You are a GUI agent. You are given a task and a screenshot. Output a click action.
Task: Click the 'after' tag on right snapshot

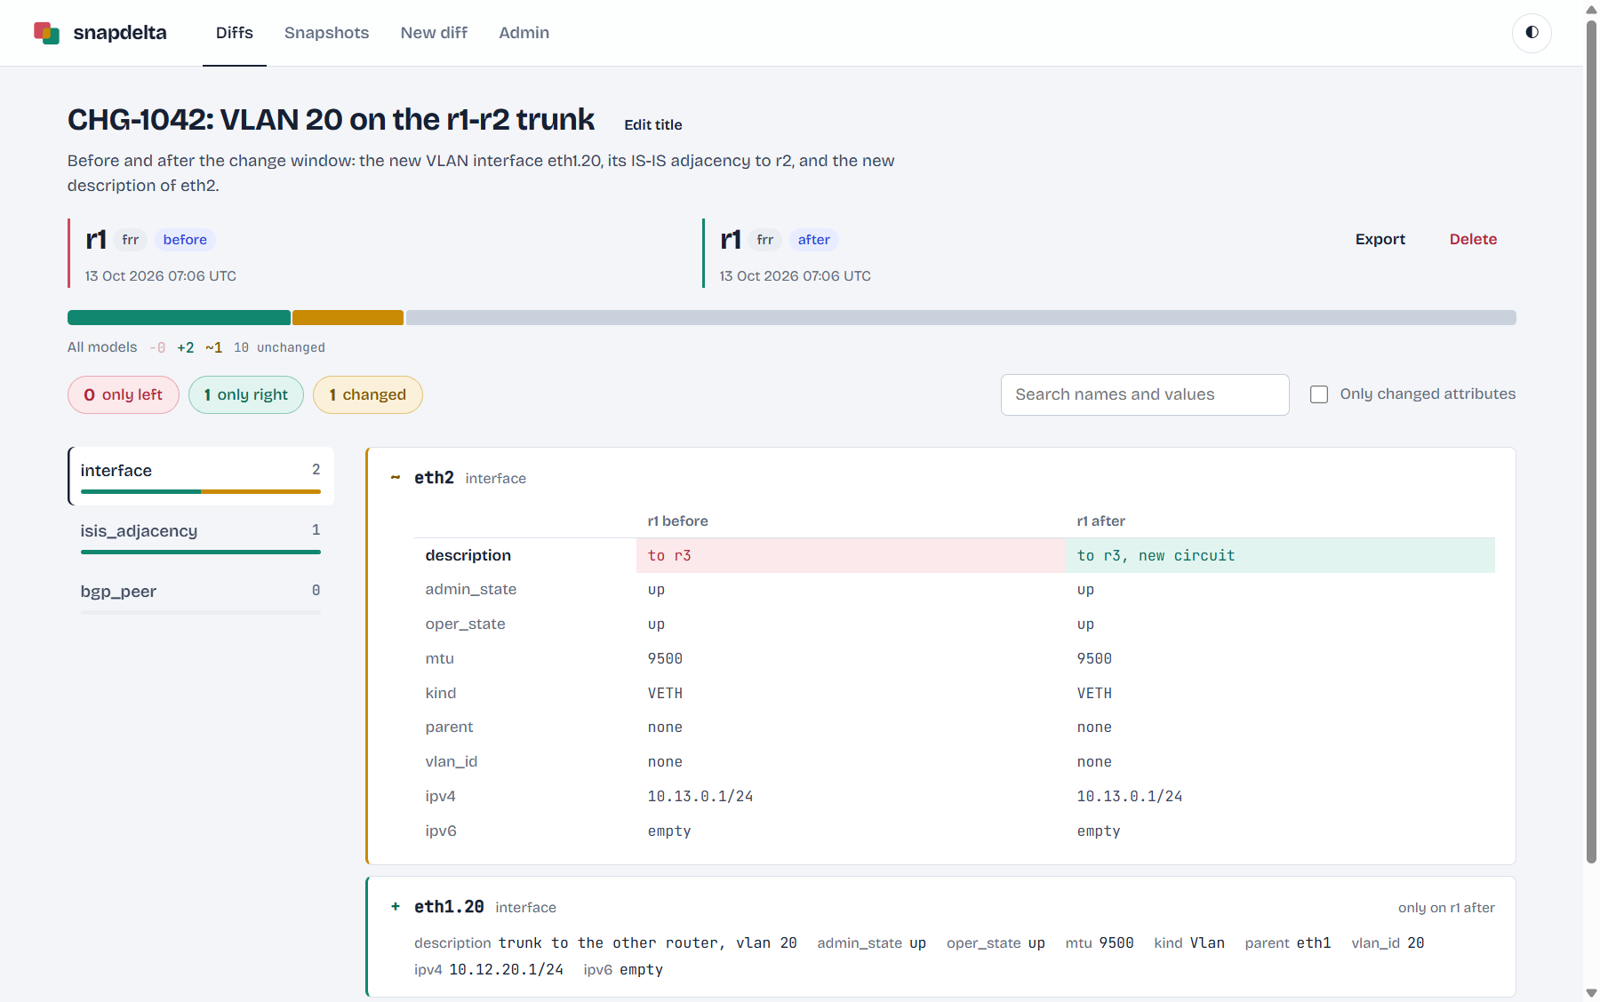point(813,240)
